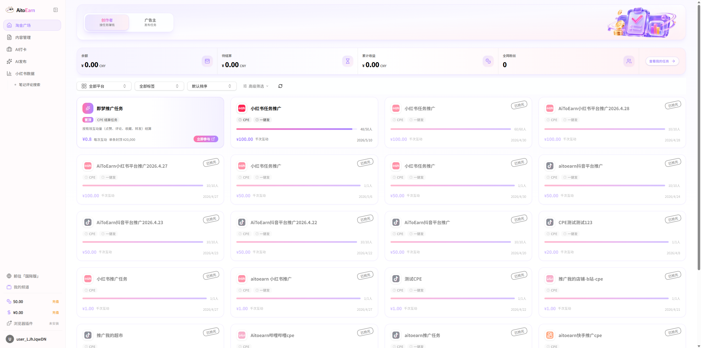This screenshot has height=348, width=701.
Task: Open AiToEarn小红书平台推广2026.4.28 card title
Action: (x=594, y=109)
